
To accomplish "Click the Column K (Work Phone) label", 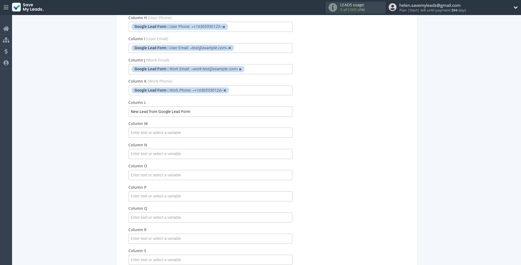I will point(150,81).
